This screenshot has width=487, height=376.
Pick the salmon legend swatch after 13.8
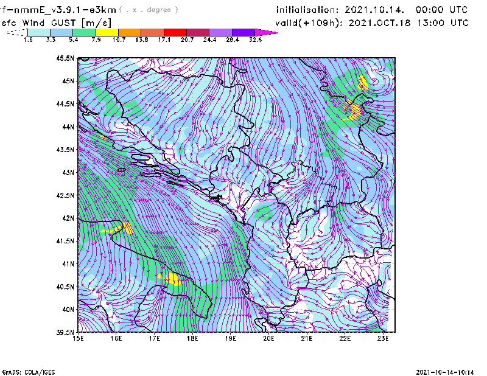click(x=153, y=32)
